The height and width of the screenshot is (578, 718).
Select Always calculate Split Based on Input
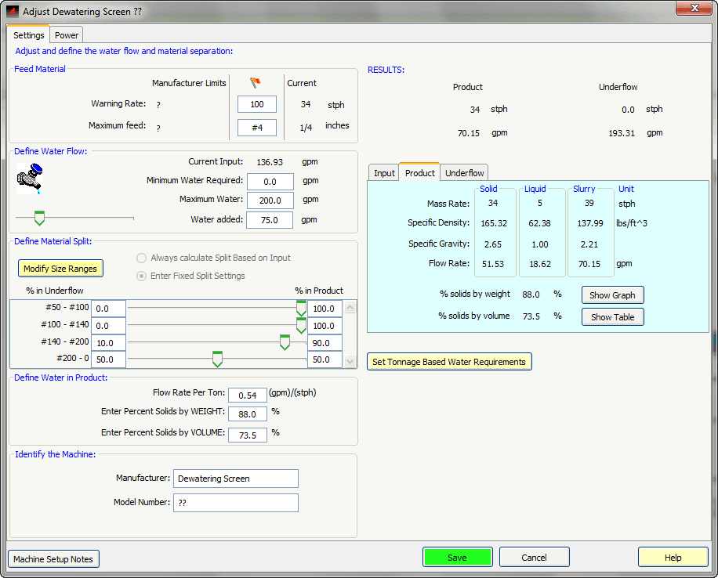pos(141,258)
